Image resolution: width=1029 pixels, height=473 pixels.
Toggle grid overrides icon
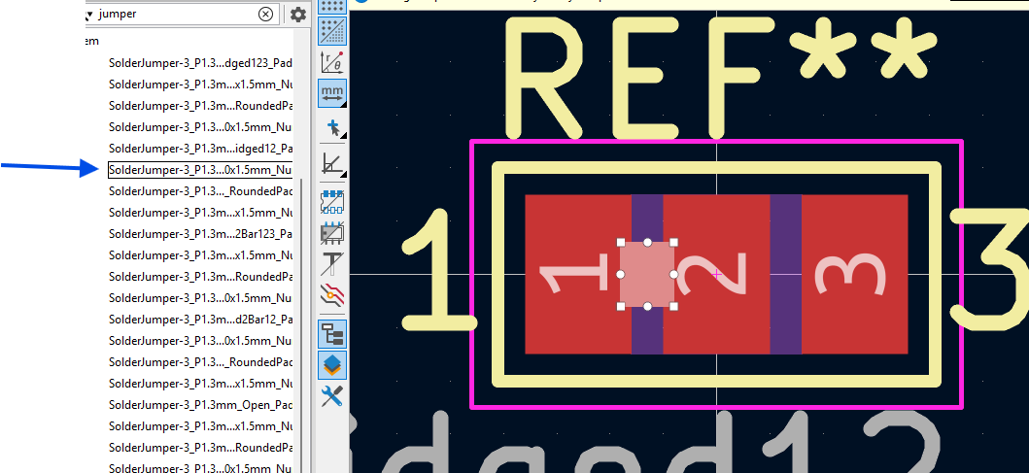[x=332, y=30]
